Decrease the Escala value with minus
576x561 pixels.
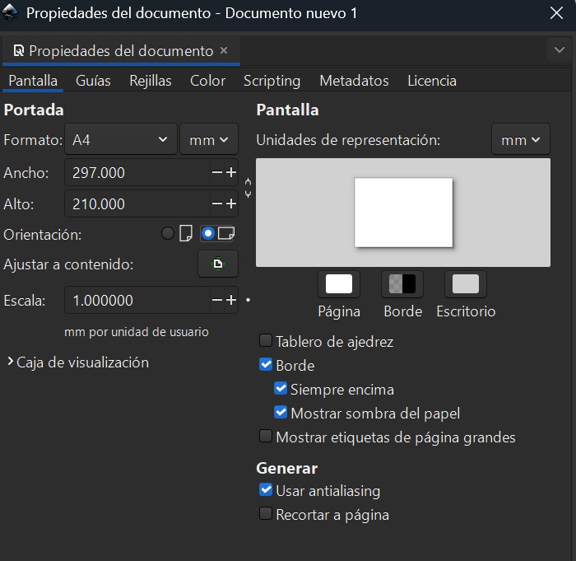tap(217, 300)
